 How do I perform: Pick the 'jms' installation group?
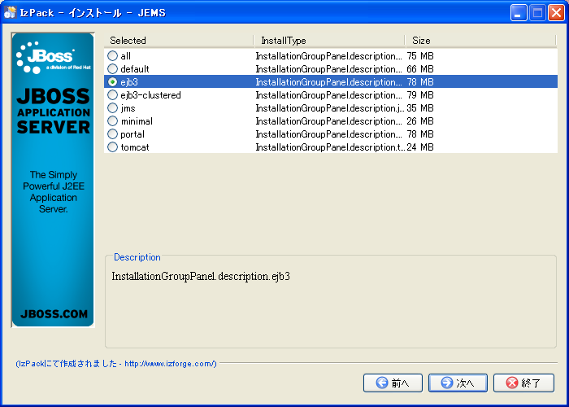[x=112, y=108]
